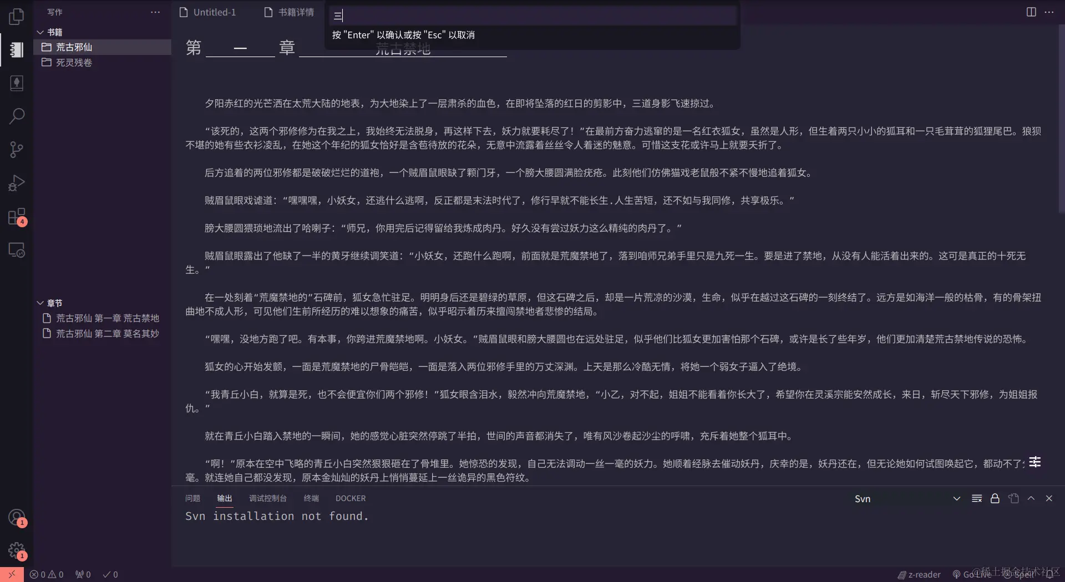Open the z-reader book icon in activity bar
The width and height of the screenshot is (1065, 582).
click(17, 83)
